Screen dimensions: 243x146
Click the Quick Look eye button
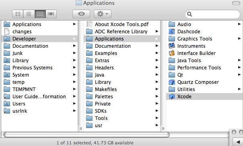coord(81,14)
